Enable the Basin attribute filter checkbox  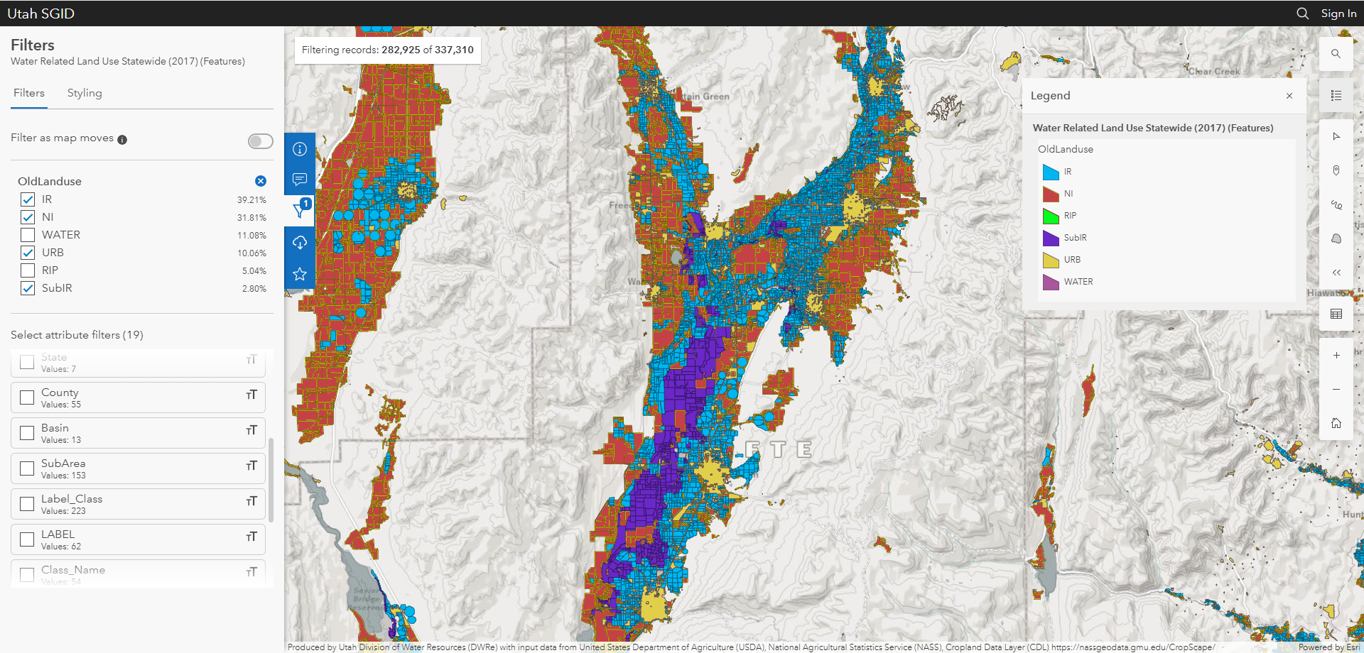click(x=27, y=433)
